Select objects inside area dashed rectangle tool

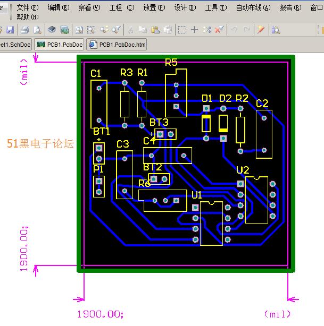(x=182, y=30)
